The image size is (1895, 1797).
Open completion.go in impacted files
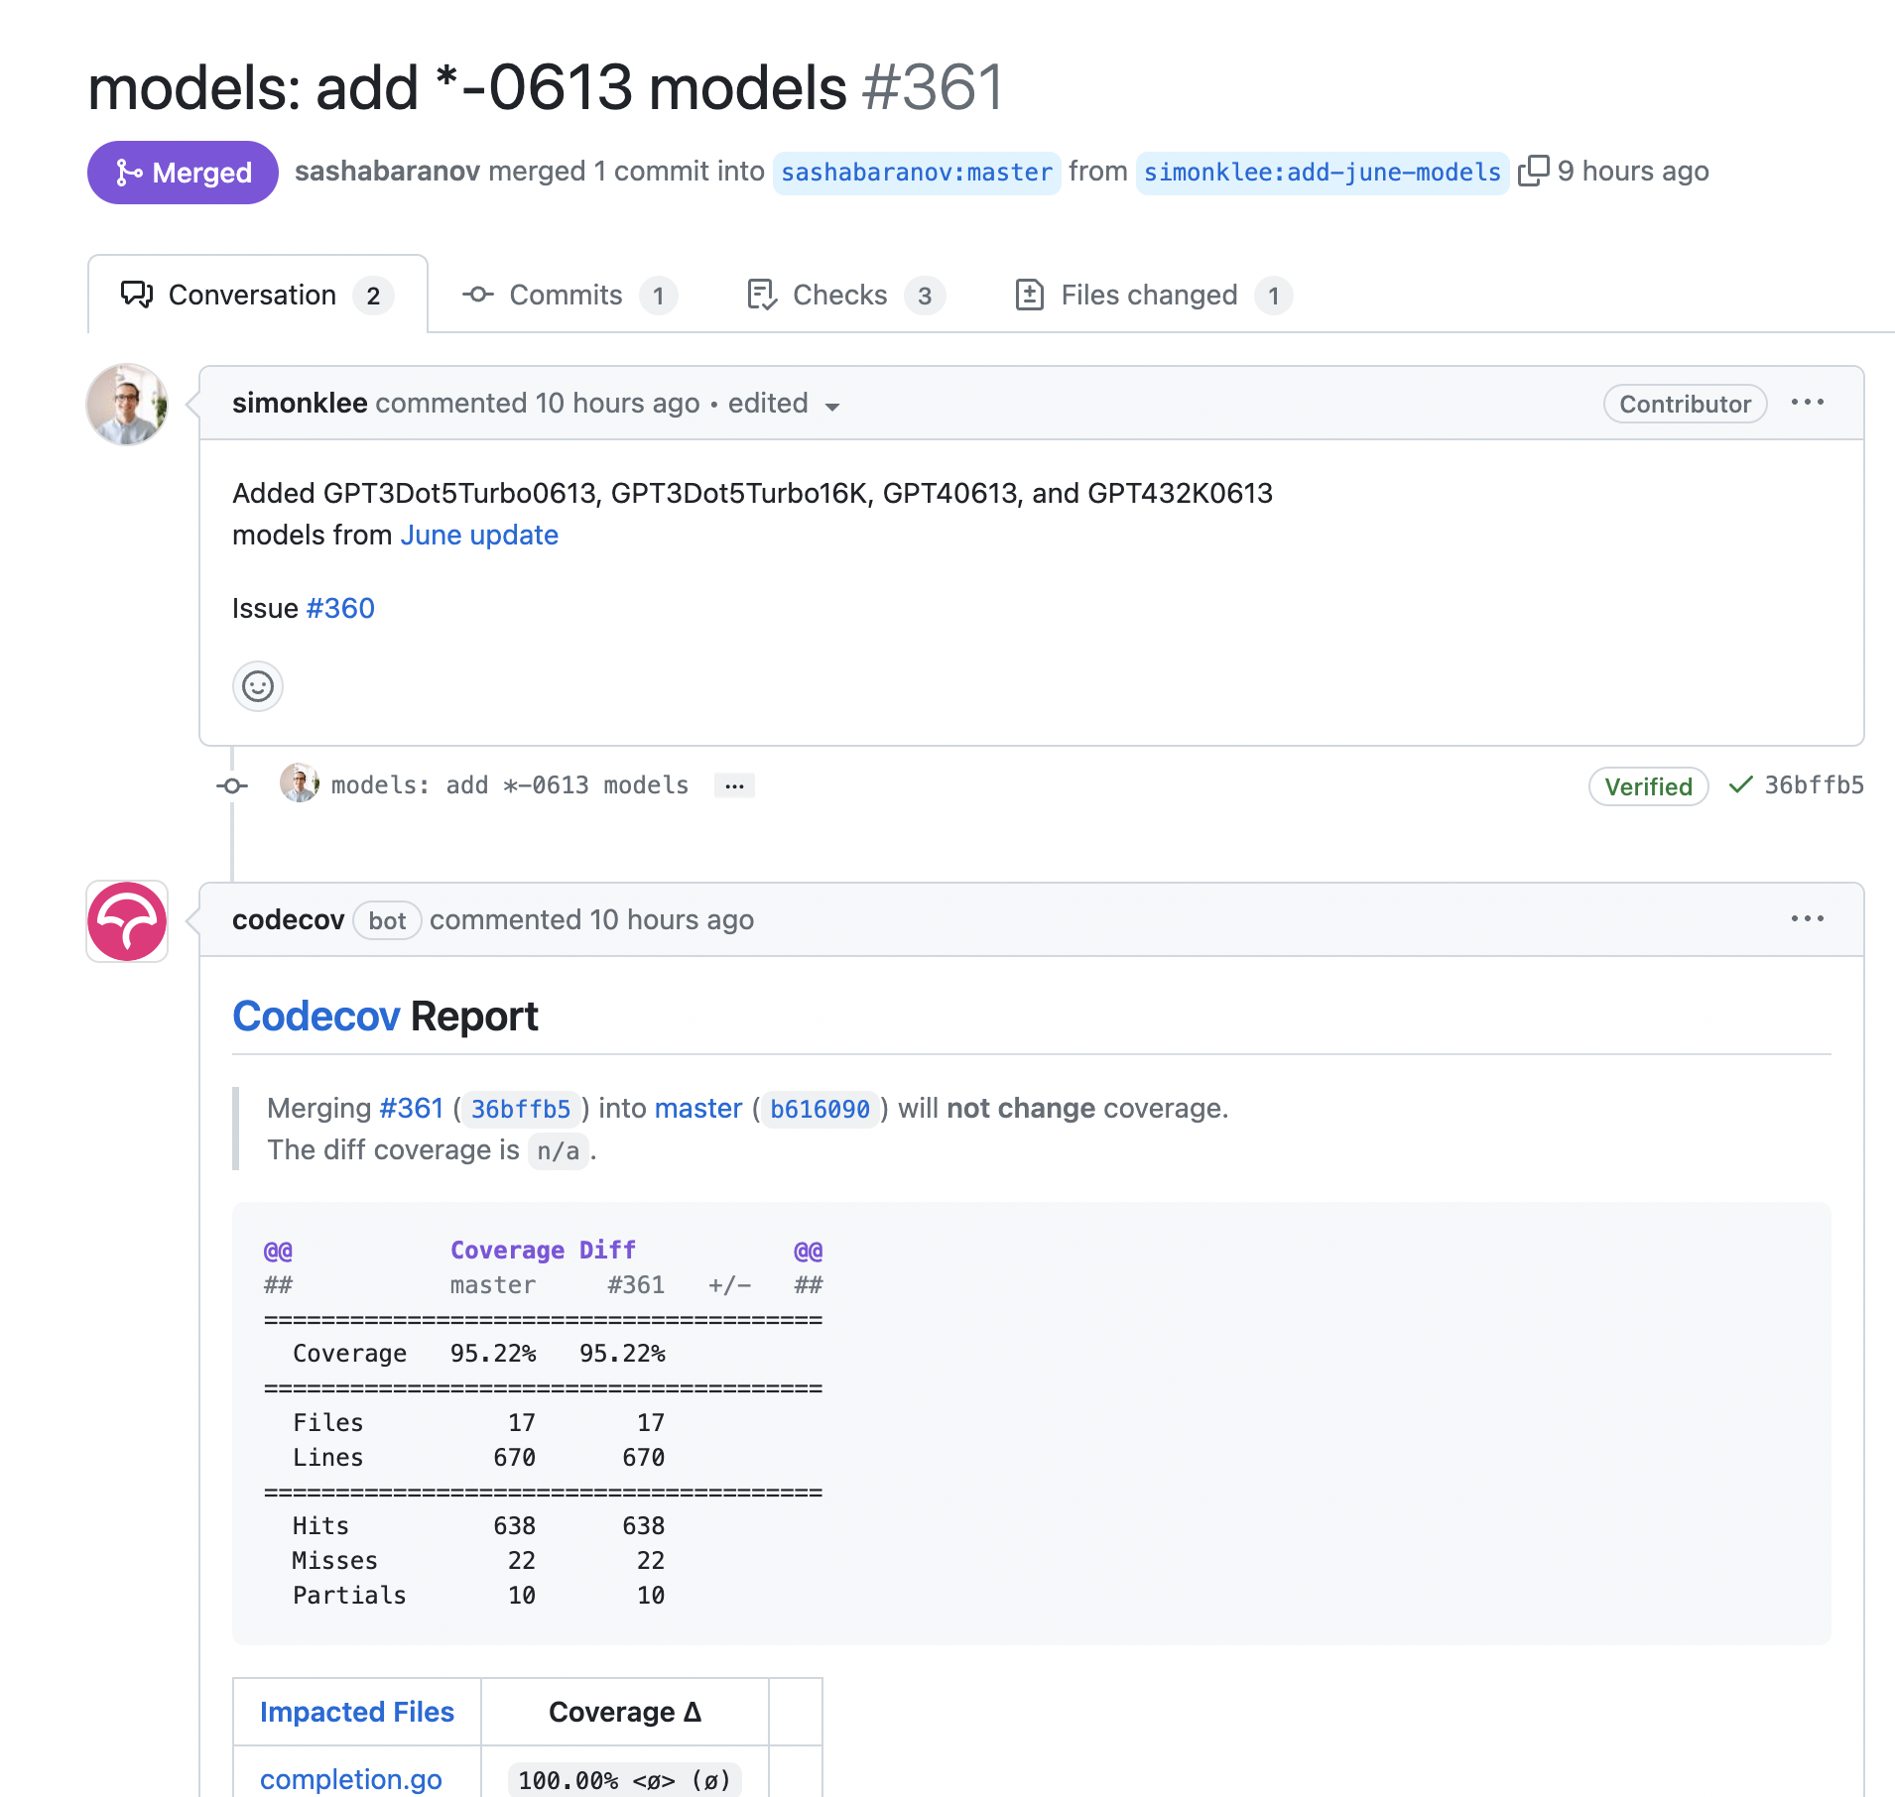[351, 1780]
